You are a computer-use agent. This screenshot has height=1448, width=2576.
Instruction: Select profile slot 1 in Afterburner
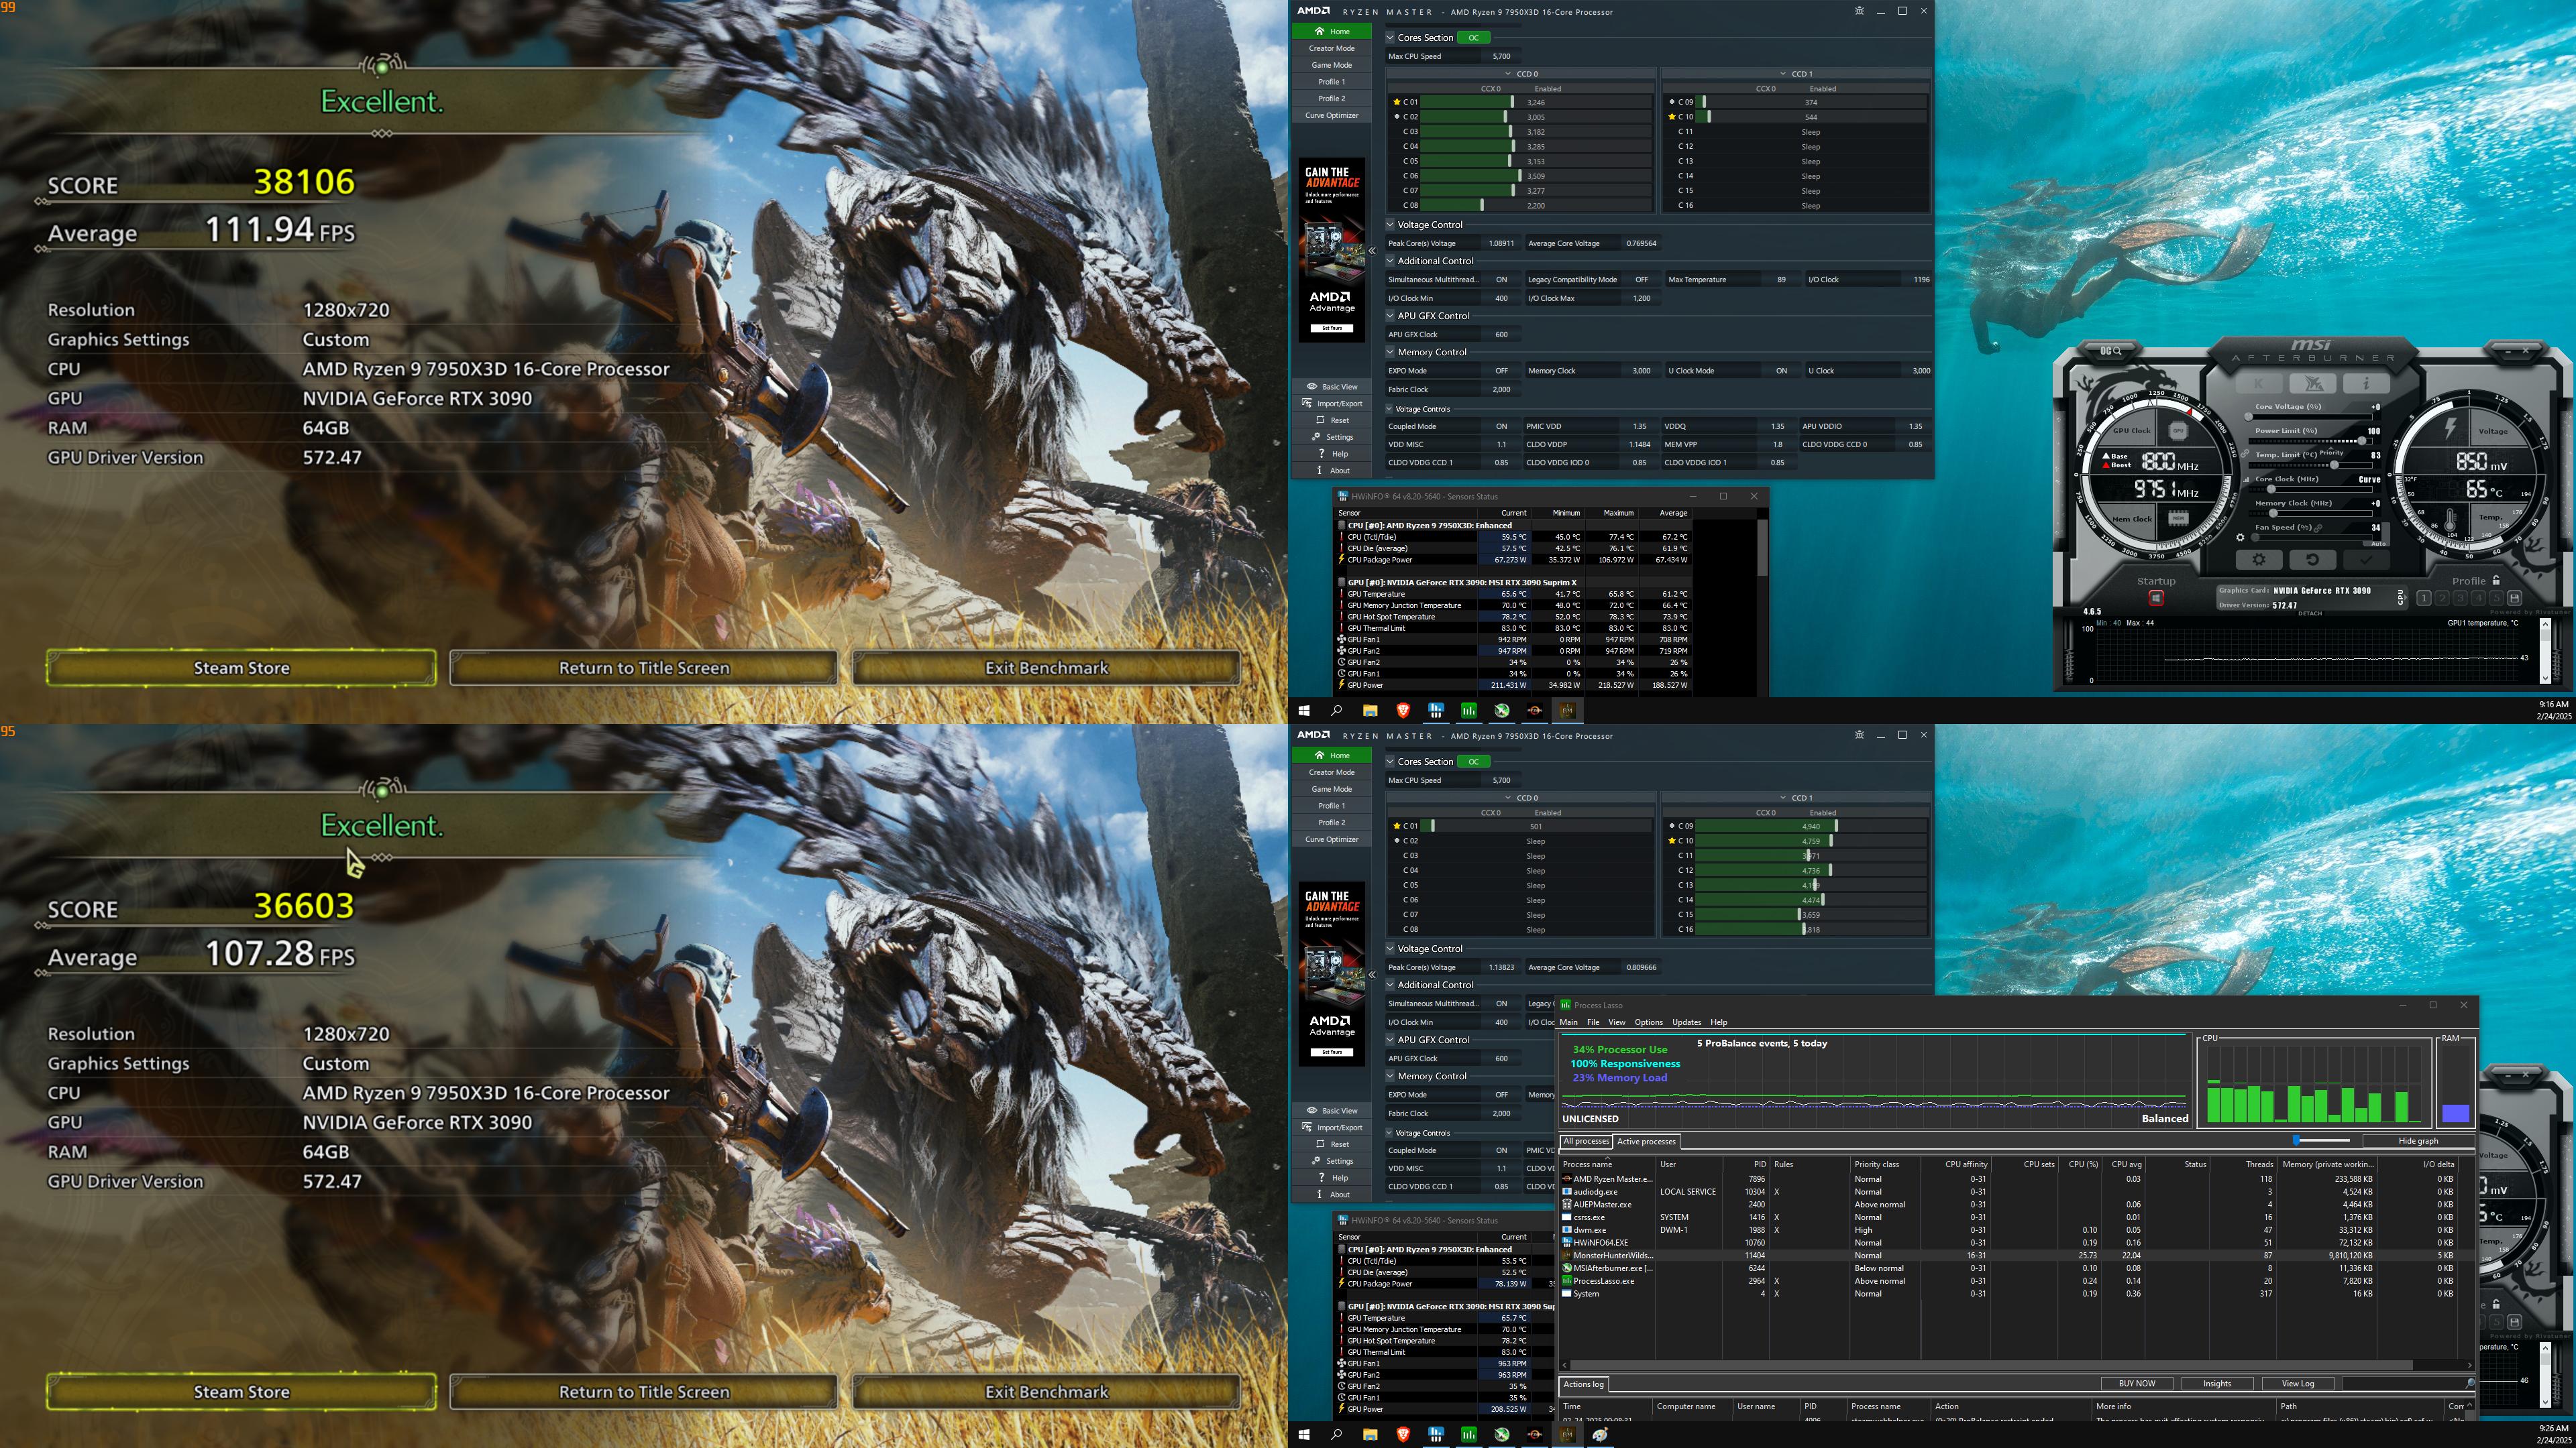pyautogui.click(x=2424, y=597)
